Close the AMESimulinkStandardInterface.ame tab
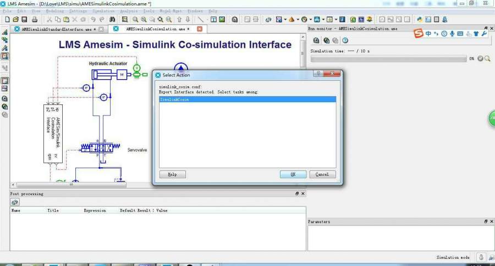Viewport: 495px width, 266px height. click(x=101, y=29)
